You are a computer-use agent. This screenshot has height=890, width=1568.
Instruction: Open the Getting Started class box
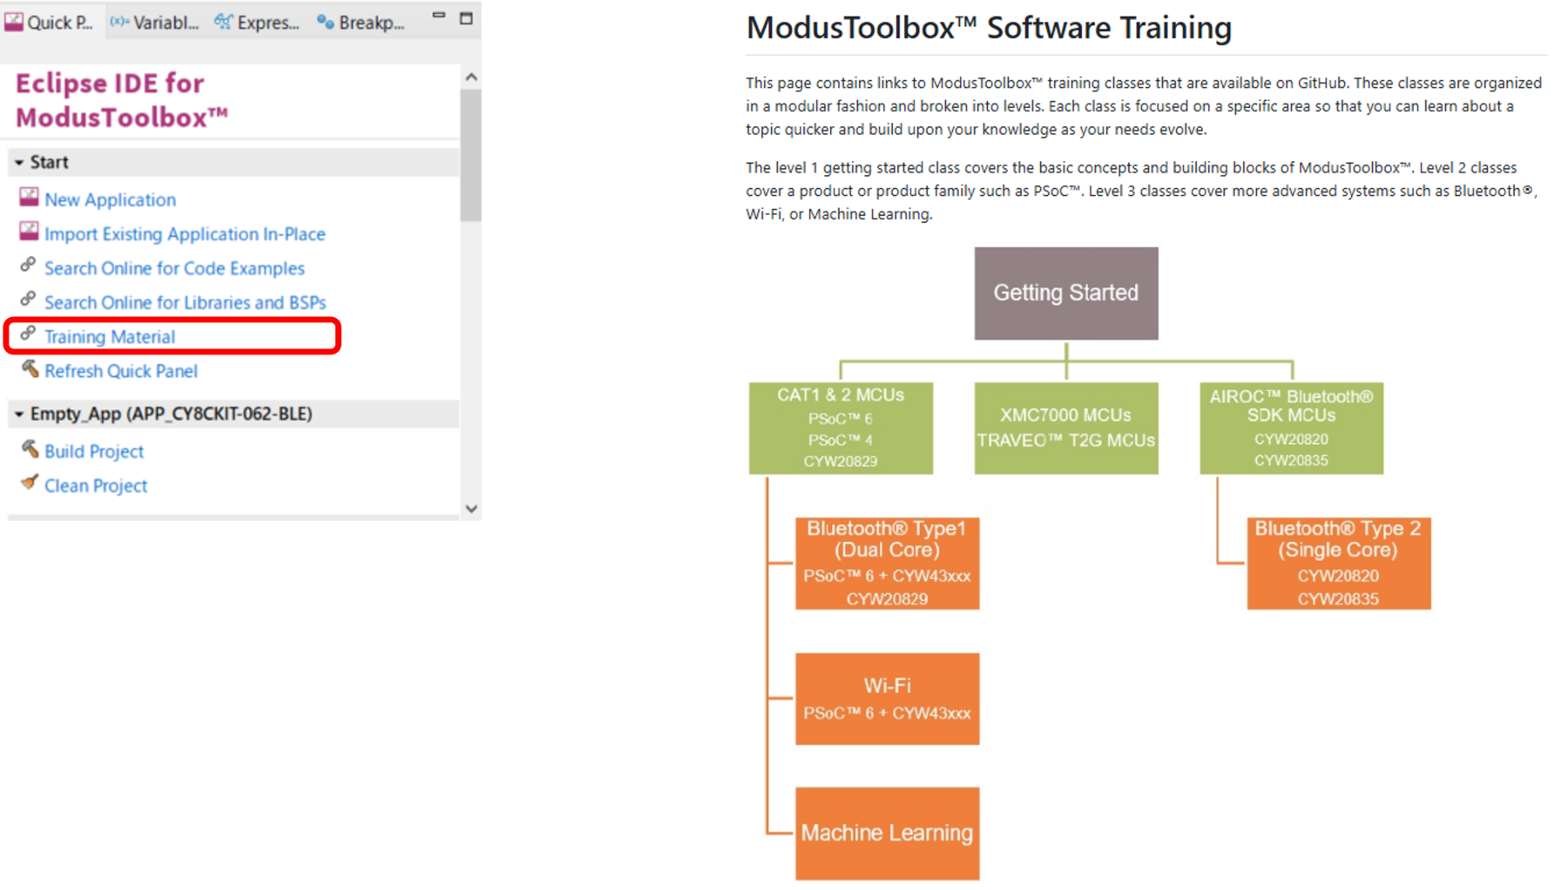[x=1066, y=293]
